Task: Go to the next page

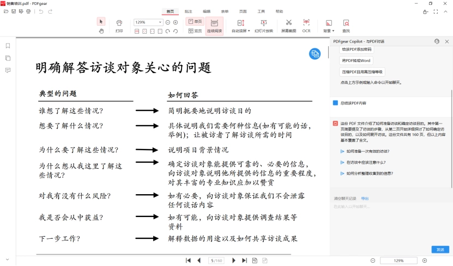Action: (233, 261)
